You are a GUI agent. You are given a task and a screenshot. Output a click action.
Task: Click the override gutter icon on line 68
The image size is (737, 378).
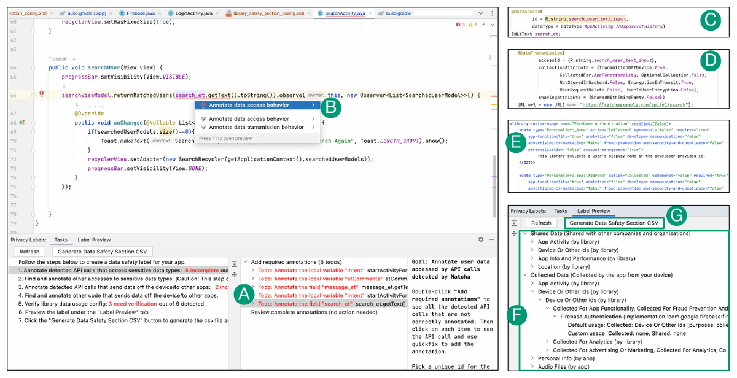pyautogui.click(x=21, y=123)
